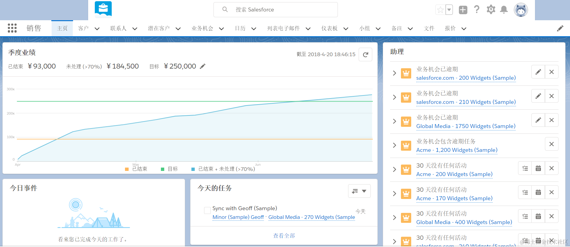Expand Acme 200 Widgets assistant row
The width and height of the screenshot is (570, 247).
click(x=394, y=169)
